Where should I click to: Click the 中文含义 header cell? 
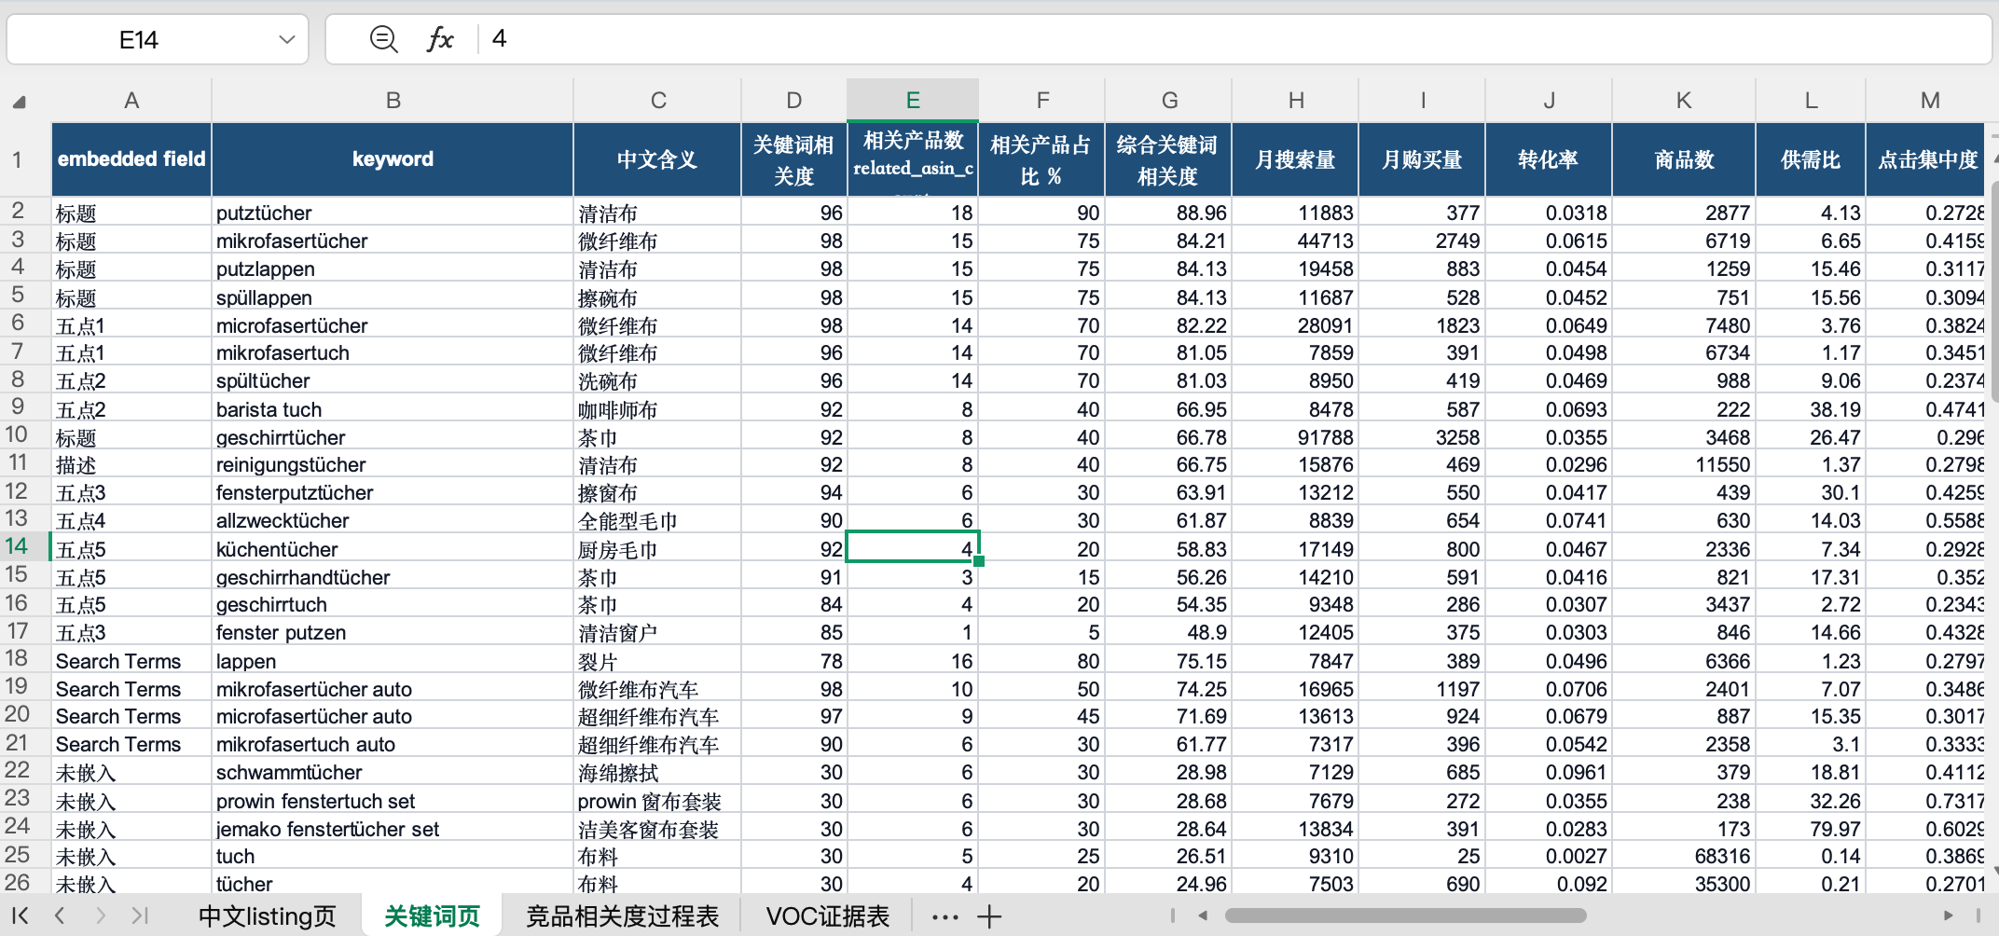point(657,159)
